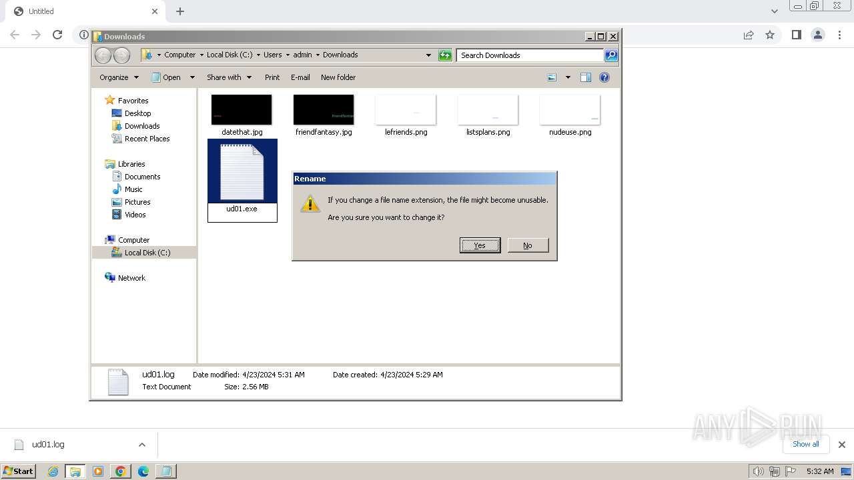Select Network in the navigation pane
Screen dimensions: 854x480
pyautogui.click(x=131, y=278)
